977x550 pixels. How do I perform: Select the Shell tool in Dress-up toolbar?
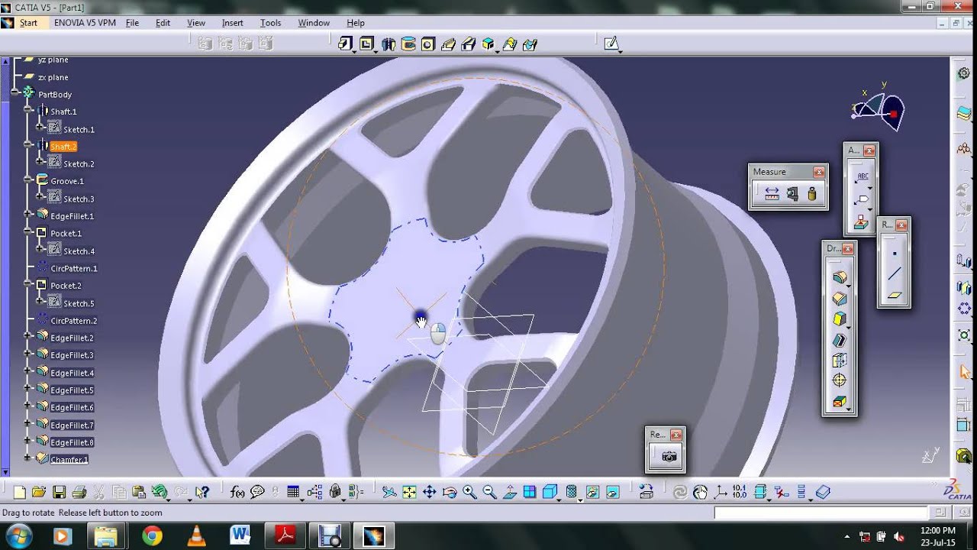point(840,340)
